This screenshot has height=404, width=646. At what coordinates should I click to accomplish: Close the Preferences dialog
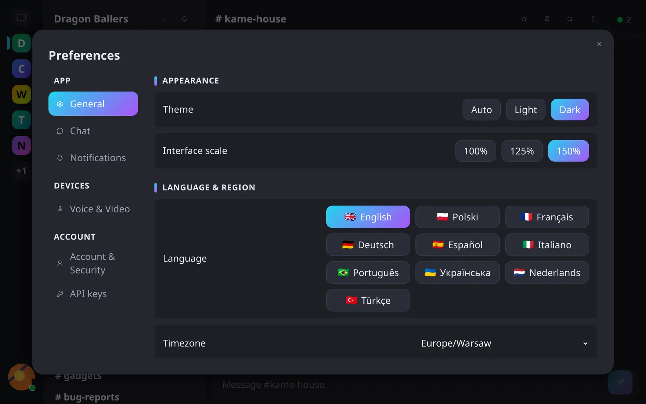point(599,44)
